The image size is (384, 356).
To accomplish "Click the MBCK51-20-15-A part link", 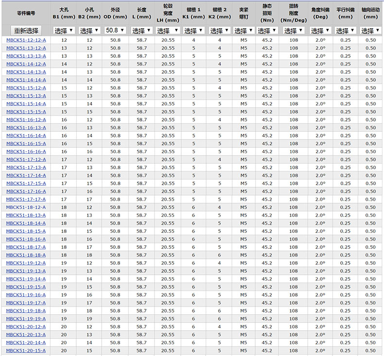I will point(26,351).
